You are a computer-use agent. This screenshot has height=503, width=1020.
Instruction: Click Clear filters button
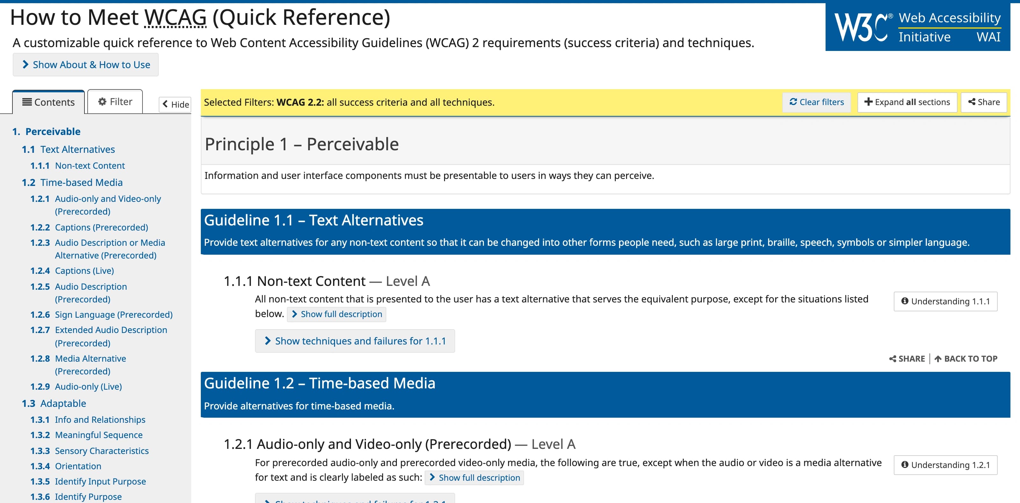(x=816, y=102)
